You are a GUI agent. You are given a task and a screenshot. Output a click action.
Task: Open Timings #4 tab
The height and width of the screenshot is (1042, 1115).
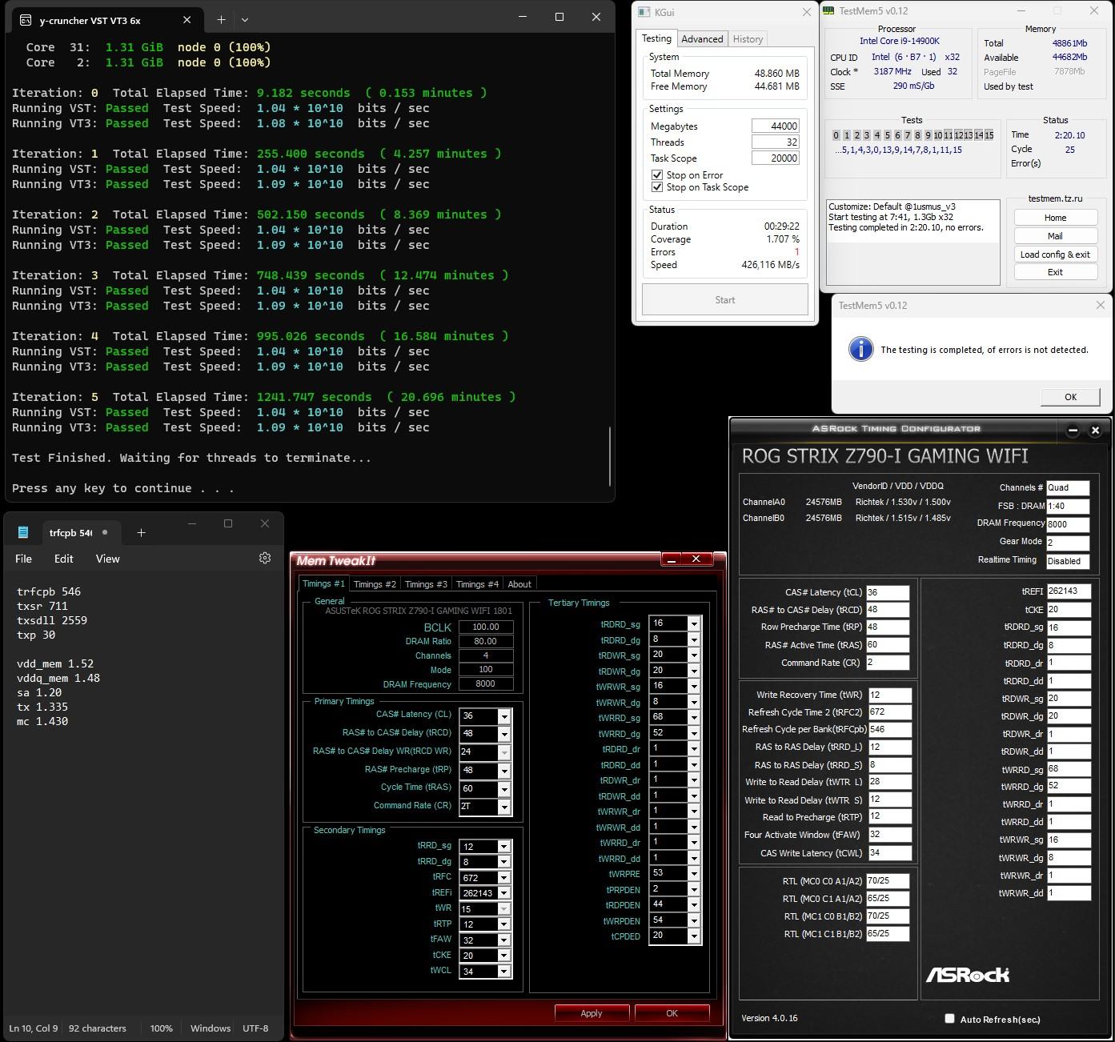(477, 584)
